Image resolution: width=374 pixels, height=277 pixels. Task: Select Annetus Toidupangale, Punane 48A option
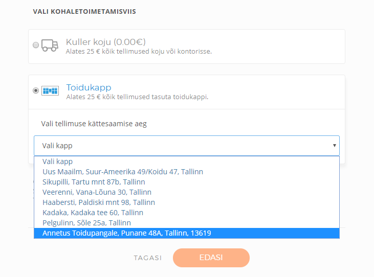tap(187, 233)
